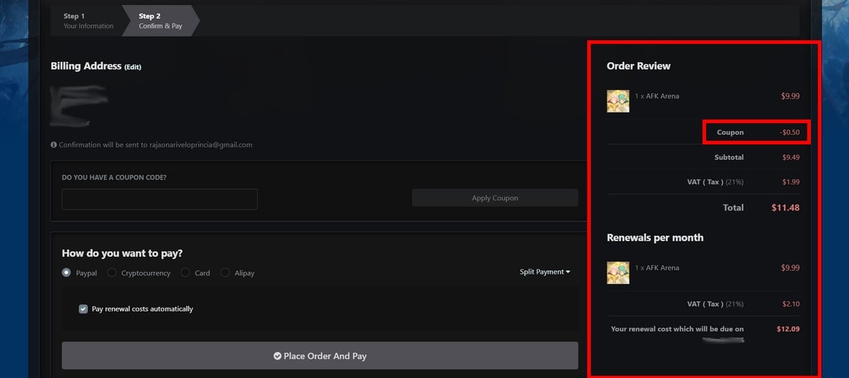Place Order And Pay
This screenshot has width=849, height=378.
[320, 356]
